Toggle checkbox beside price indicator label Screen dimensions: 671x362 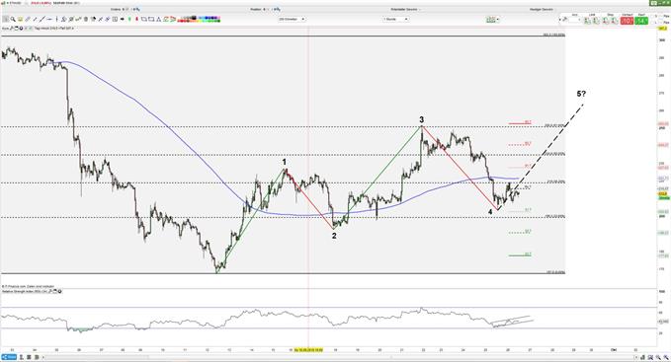[30, 29]
